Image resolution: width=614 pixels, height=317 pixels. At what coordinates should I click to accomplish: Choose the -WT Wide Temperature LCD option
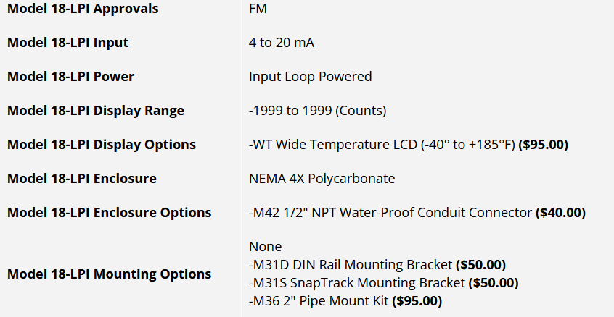(380, 145)
